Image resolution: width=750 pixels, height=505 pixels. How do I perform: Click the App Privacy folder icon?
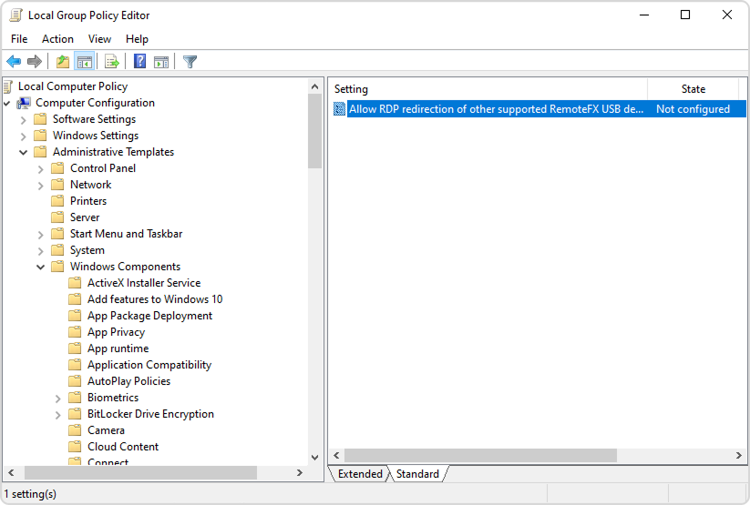click(x=75, y=332)
